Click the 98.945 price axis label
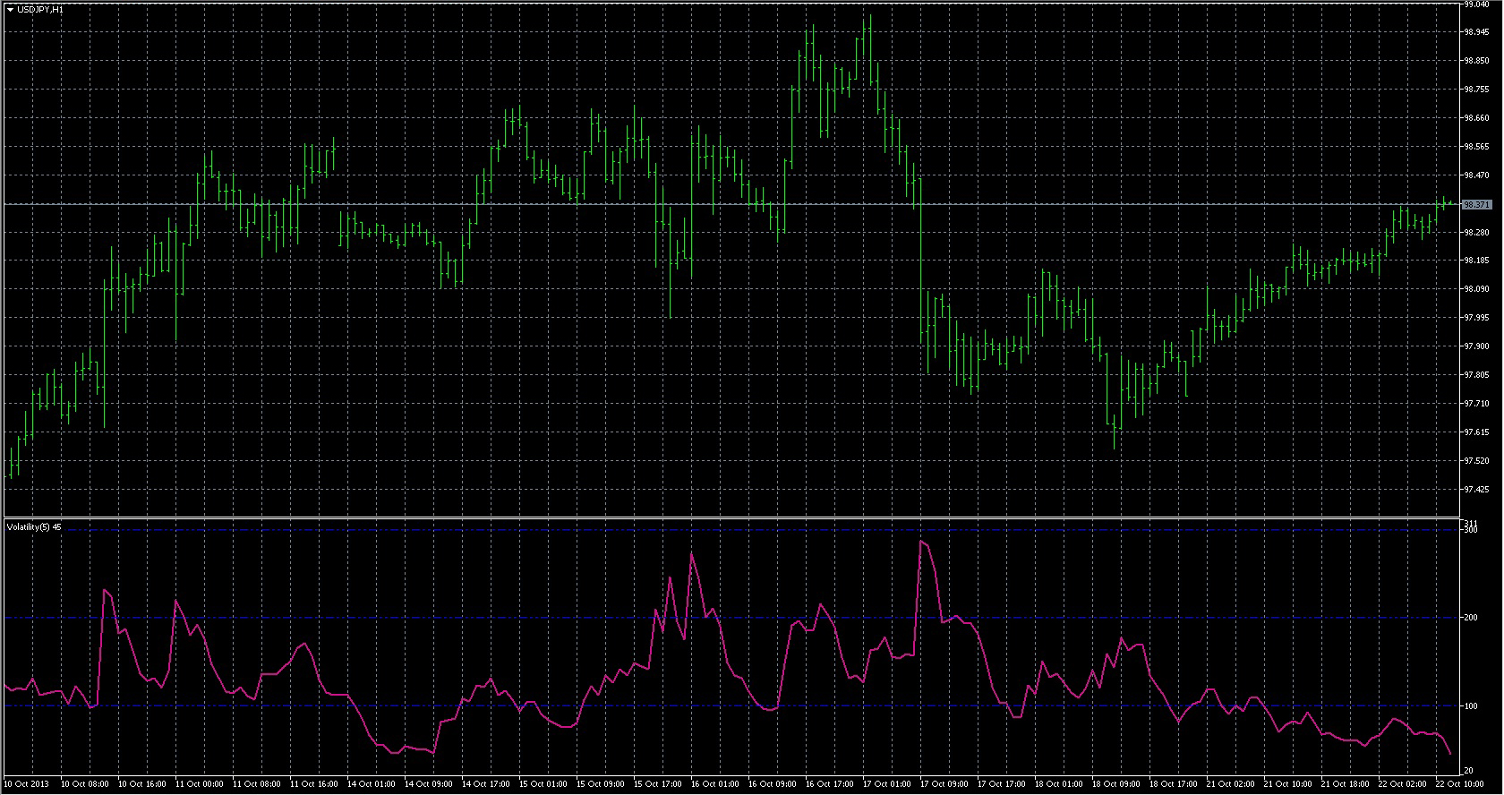This screenshot has width=1504, height=795. pos(1476,32)
